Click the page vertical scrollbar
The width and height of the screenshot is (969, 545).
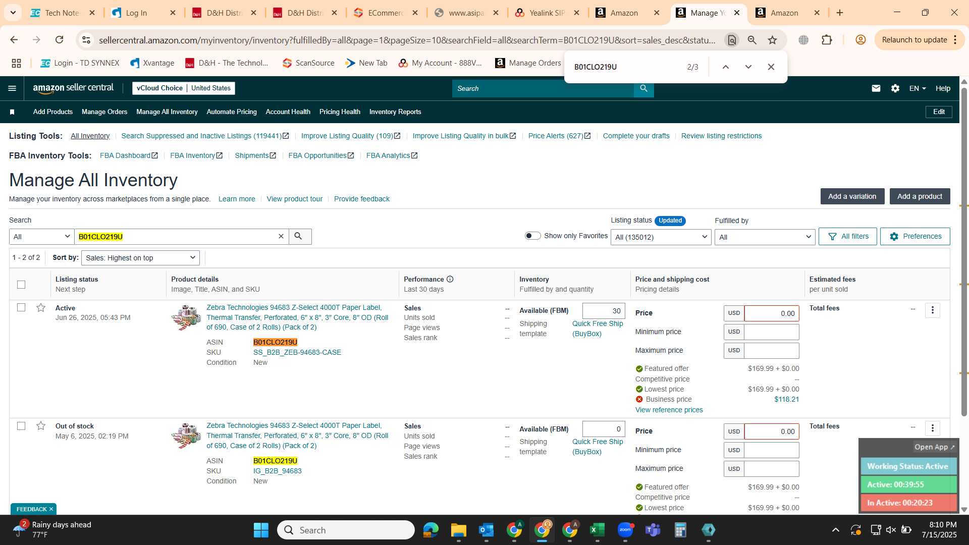(x=964, y=252)
